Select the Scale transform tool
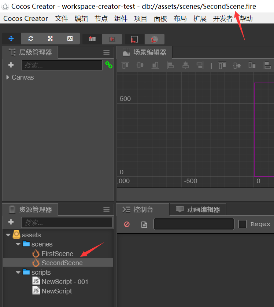 (50, 39)
